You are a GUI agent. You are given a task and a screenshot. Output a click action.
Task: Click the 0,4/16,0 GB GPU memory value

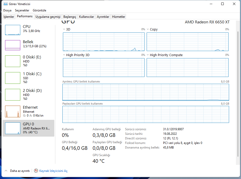click(75, 148)
